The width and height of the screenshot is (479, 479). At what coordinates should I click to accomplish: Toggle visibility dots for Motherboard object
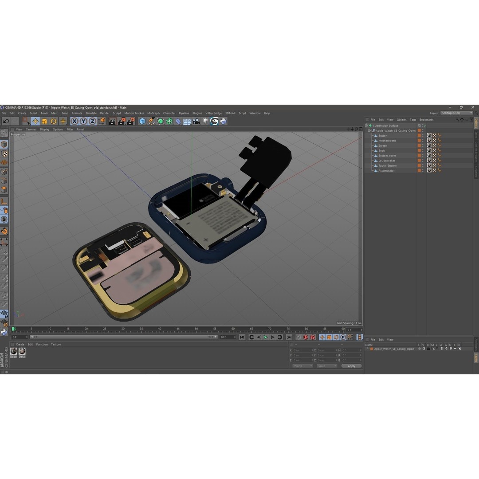pos(423,141)
